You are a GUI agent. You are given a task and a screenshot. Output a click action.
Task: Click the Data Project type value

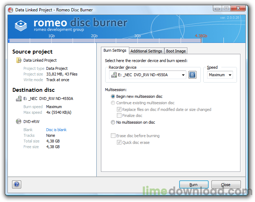pyautogui.click(x=57, y=68)
